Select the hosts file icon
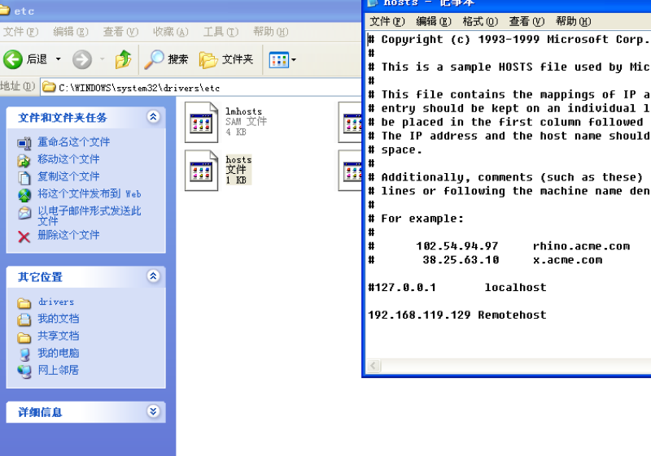The width and height of the screenshot is (651, 456). (x=201, y=171)
